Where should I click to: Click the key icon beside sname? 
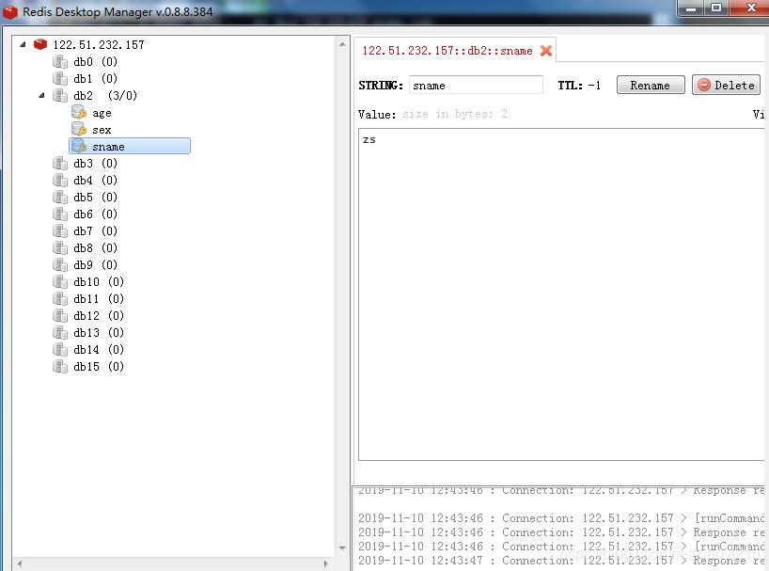pos(78,146)
